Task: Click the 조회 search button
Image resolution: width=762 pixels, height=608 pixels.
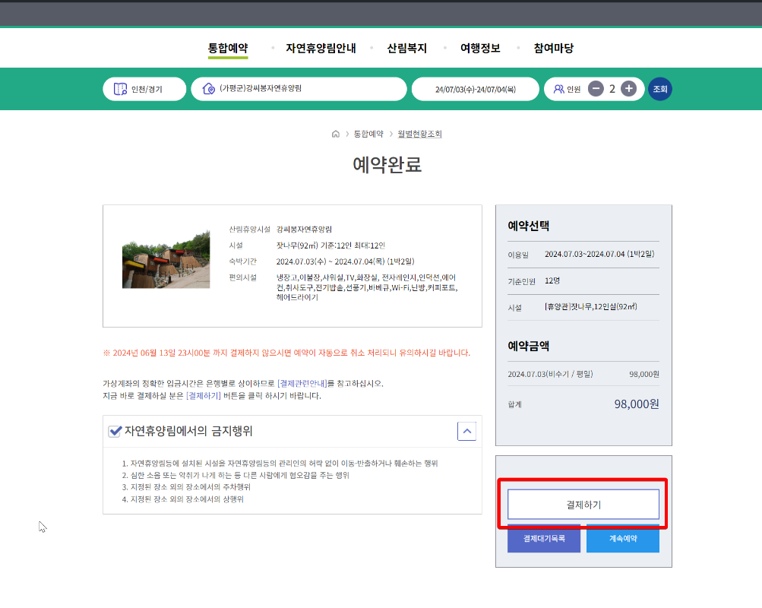Action: [659, 88]
